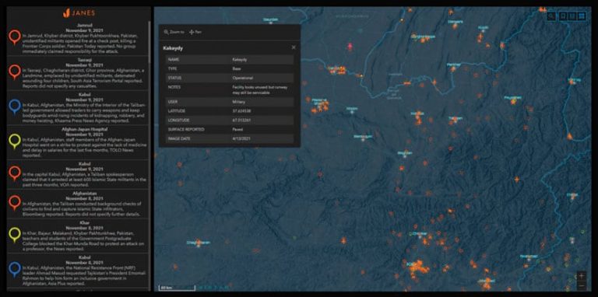Click the Janes logo at panel top

[78, 13]
